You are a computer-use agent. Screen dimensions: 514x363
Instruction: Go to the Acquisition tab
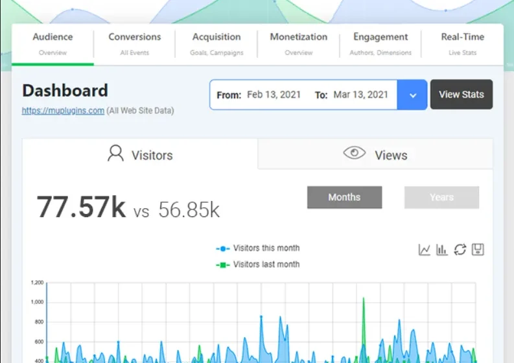pyautogui.click(x=216, y=44)
